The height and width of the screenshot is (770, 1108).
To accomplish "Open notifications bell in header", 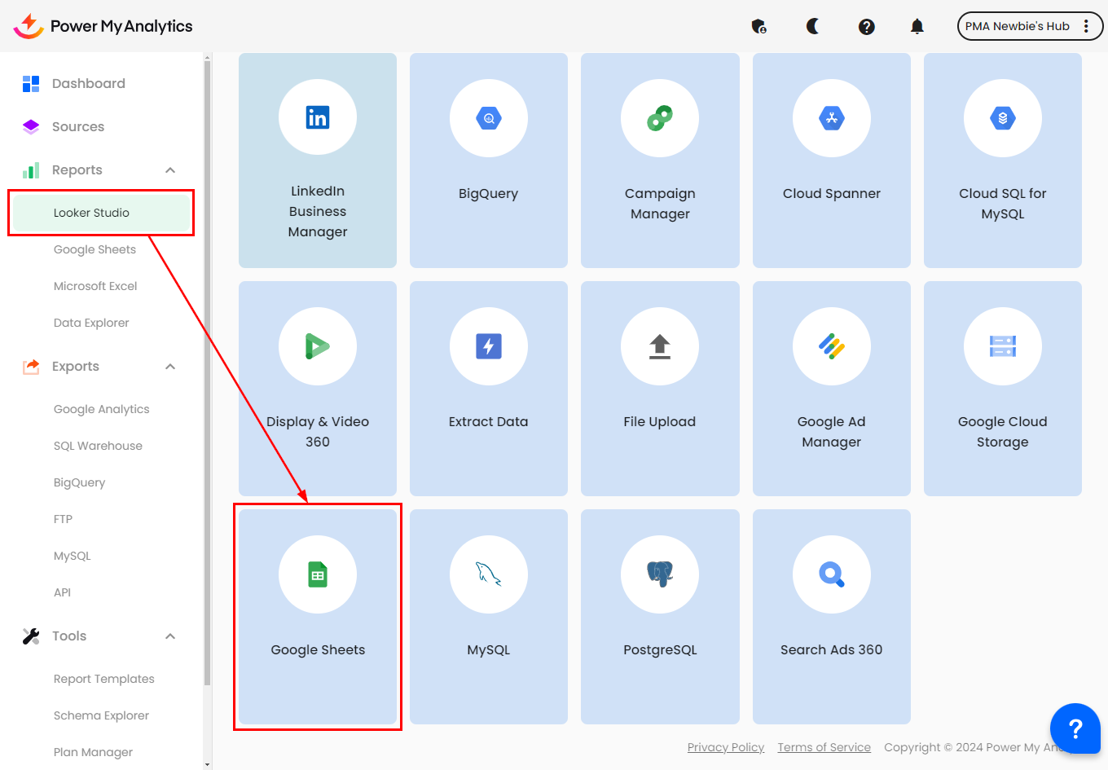I will point(917,26).
